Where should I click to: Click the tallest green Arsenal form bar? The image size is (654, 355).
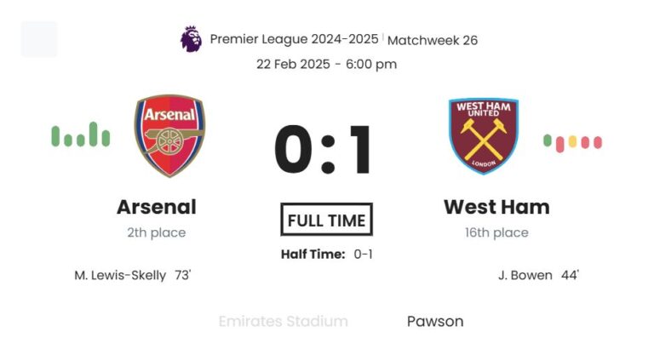(x=94, y=135)
